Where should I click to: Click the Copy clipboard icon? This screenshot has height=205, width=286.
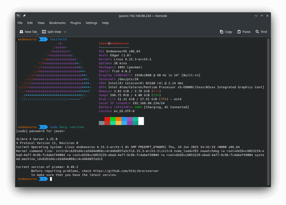(221, 32)
